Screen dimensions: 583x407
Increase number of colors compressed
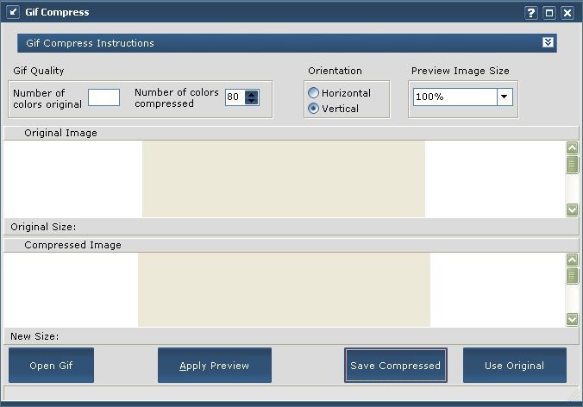coord(252,94)
